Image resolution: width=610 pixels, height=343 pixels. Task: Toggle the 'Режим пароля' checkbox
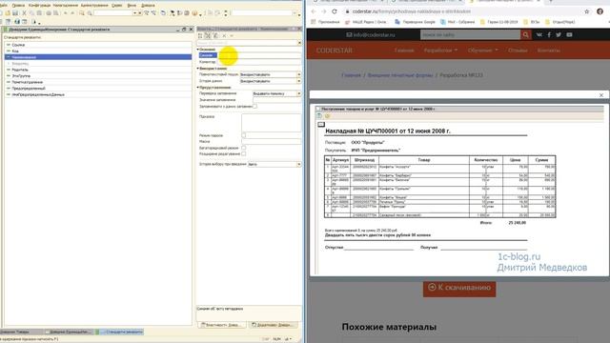(244, 135)
